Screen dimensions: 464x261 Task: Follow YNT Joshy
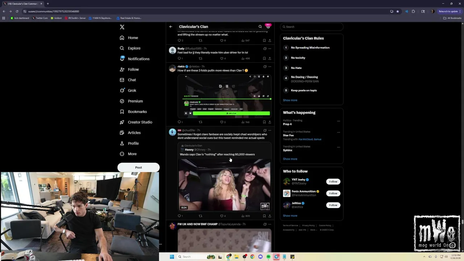[x=333, y=182]
